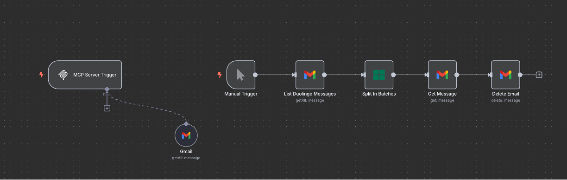Click the Manual Trigger output connector dot
Viewport: 567px width, 180px height.
[255, 75]
